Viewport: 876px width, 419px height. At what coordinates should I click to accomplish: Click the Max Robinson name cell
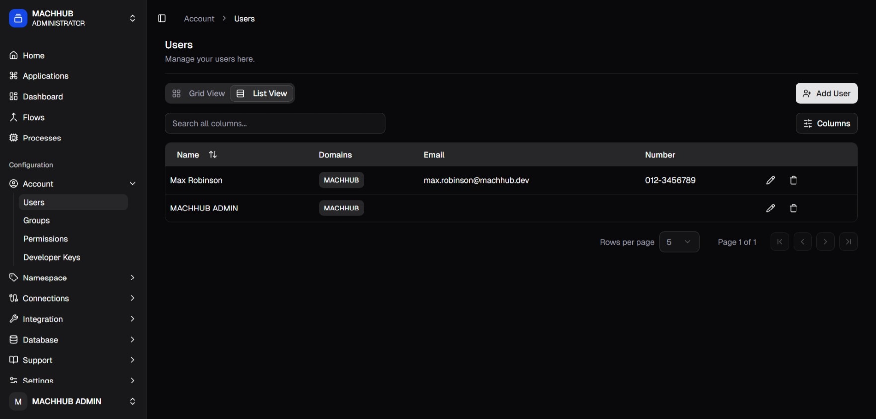pyautogui.click(x=196, y=180)
